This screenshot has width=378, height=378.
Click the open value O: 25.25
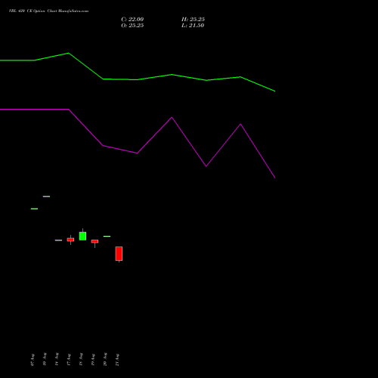(132, 26)
